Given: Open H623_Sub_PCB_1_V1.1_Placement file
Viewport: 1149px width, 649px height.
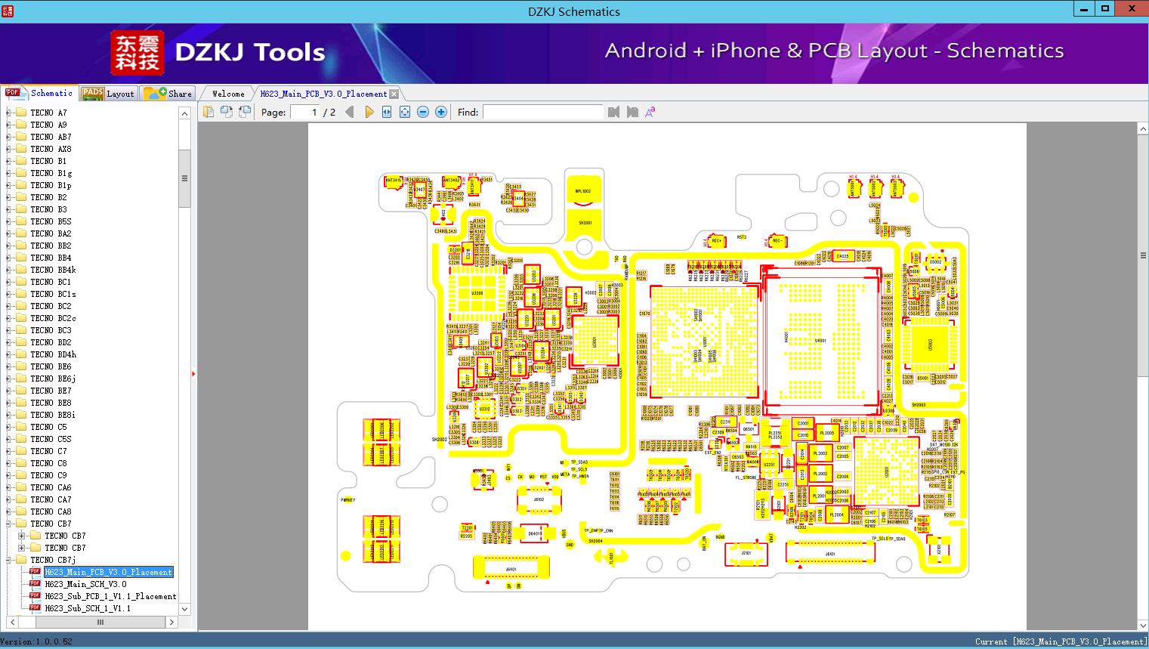Looking at the screenshot, I should tap(110, 596).
